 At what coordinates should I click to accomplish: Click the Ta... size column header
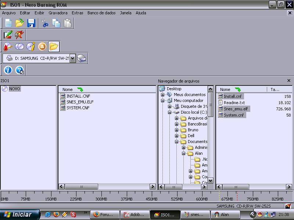pyautogui.click(x=279, y=89)
